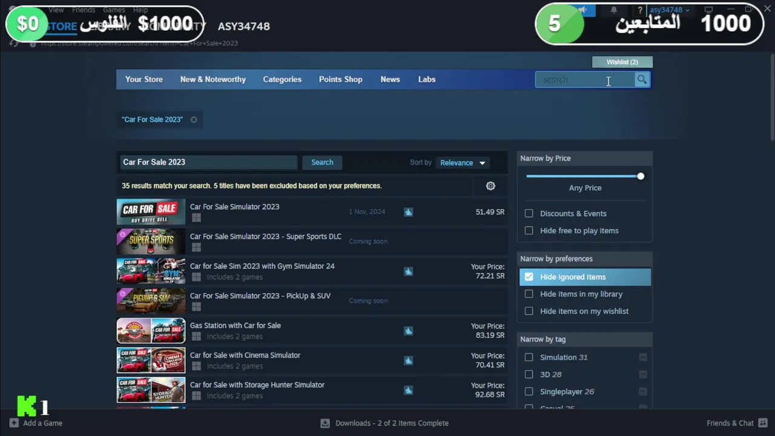Click the 51.49 SR price
The image size is (775, 436).
pos(490,212)
